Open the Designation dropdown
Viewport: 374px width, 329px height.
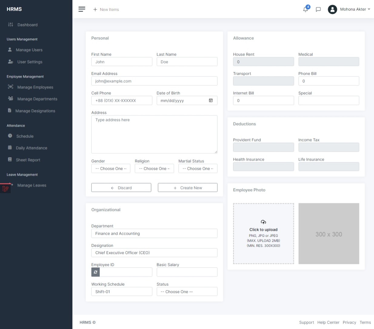click(x=154, y=253)
